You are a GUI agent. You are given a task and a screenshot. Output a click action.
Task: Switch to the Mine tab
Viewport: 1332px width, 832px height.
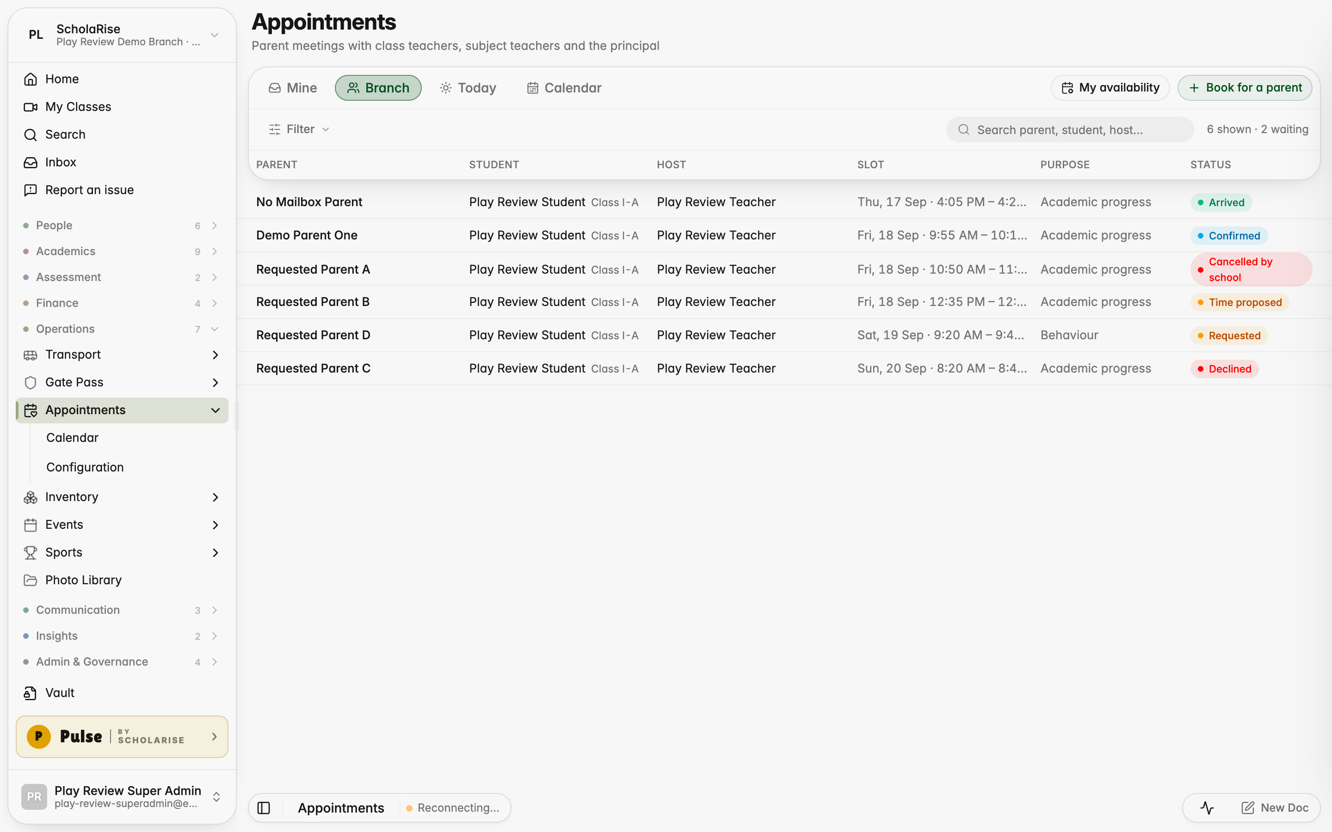(292, 88)
